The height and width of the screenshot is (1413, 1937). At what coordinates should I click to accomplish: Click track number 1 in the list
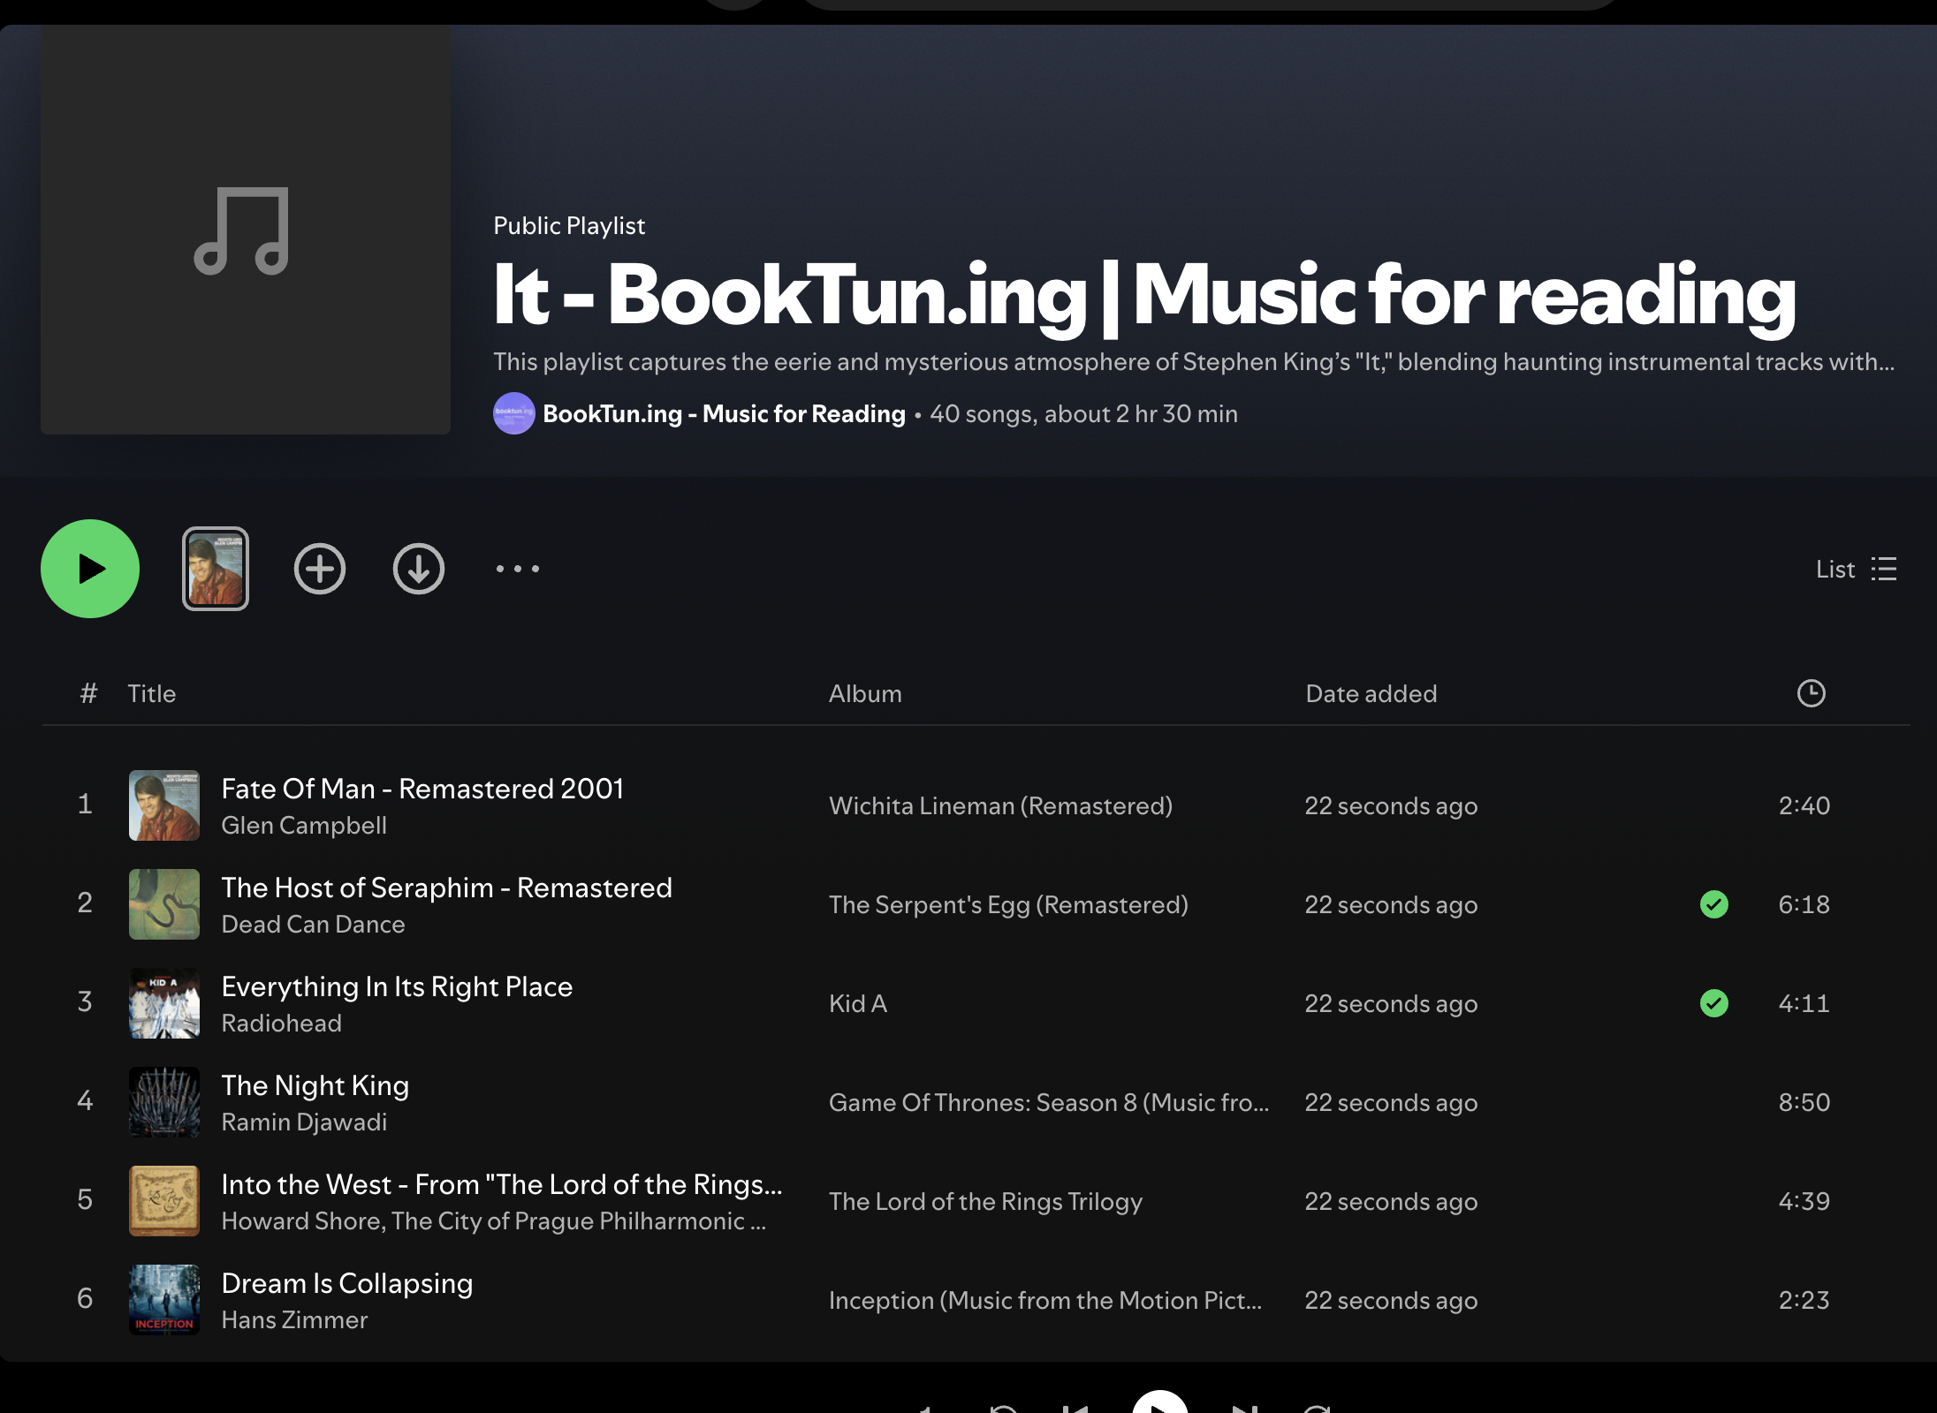[85, 804]
